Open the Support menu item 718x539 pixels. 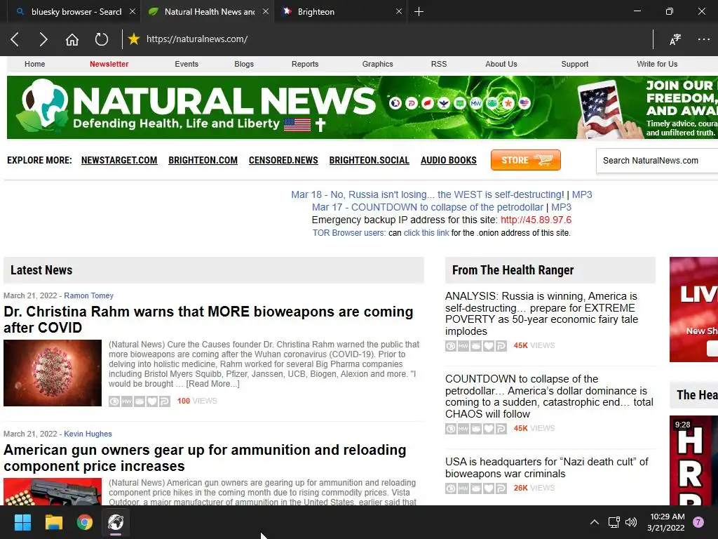coord(575,64)
